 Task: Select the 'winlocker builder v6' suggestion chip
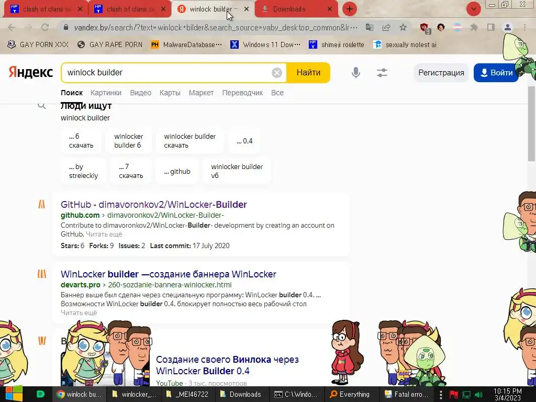click(237, 171)
